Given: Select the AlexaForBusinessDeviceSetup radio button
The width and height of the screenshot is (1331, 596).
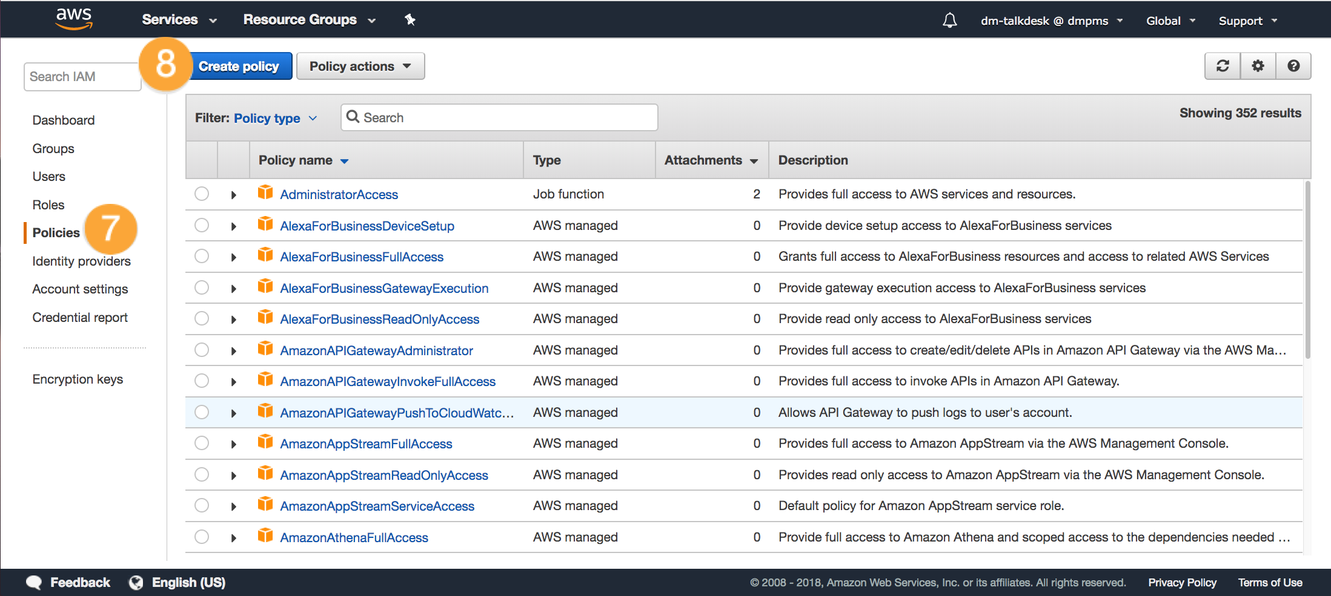Looking at the screenshot, I should point(202,225).
